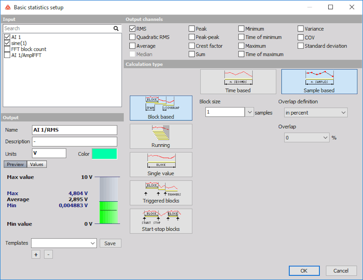Enable Standard deviation output
The height and width of the screenshot is (280, 363).
301,46
